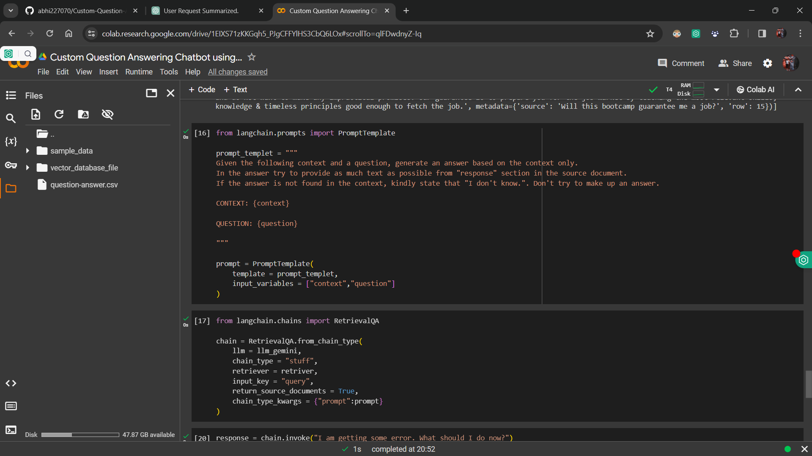812x456 pixels.
Task: Open Table of contents sidebar icon
Action: [x=11, y=95]
